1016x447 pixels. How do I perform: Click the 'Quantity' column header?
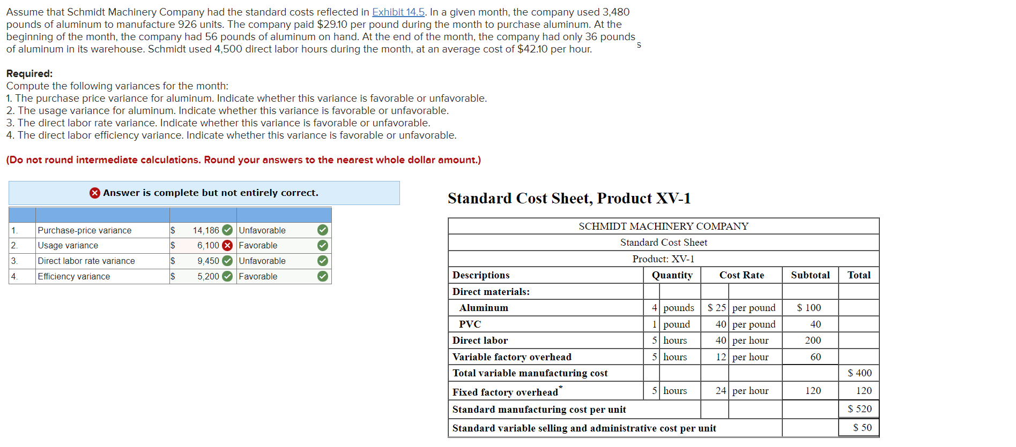pyautogui.click(x=672, y=275)
